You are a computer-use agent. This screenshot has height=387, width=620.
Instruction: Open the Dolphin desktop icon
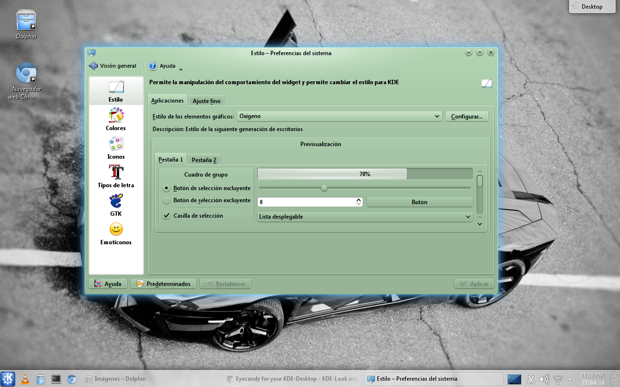[26, 25]
